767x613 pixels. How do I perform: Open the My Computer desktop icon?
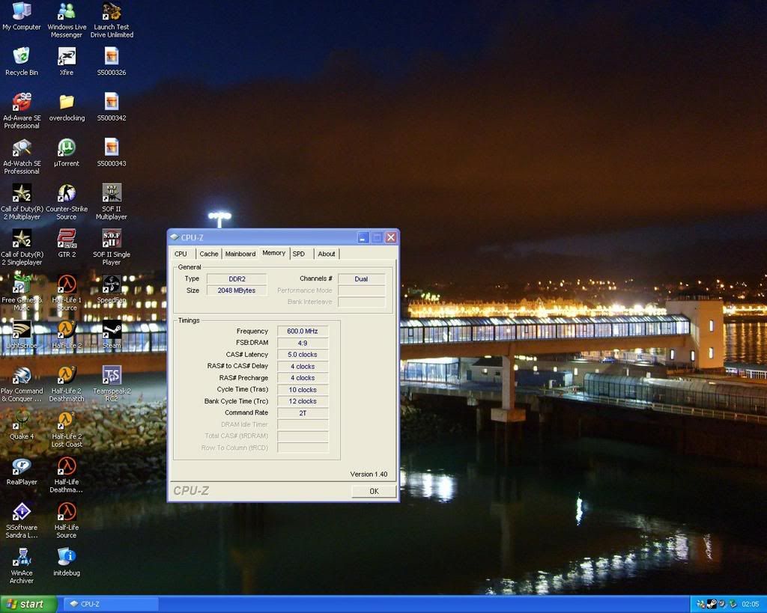coord(22,16)
